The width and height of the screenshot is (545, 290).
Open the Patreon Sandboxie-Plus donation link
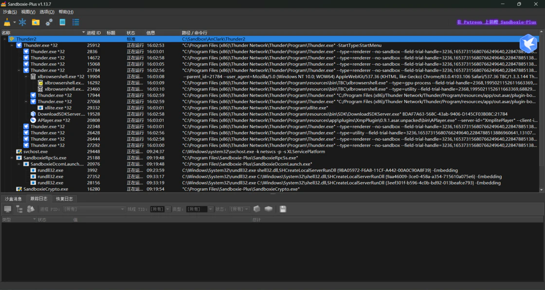click(496, 22)
